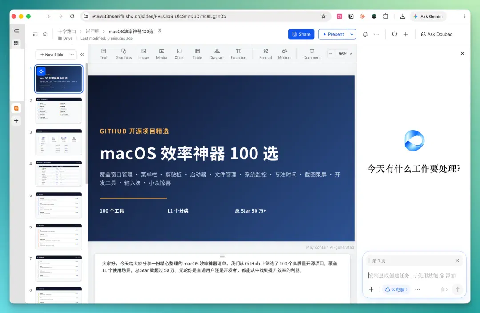Click the home icon in the header
Viewport: 480px width, 313px height.
(x=45, y=34)
